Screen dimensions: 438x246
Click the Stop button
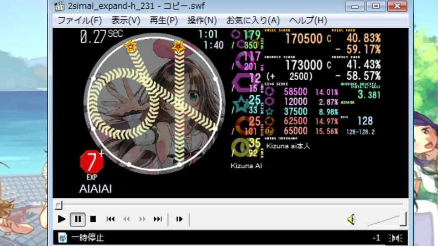tap(93, 219)
